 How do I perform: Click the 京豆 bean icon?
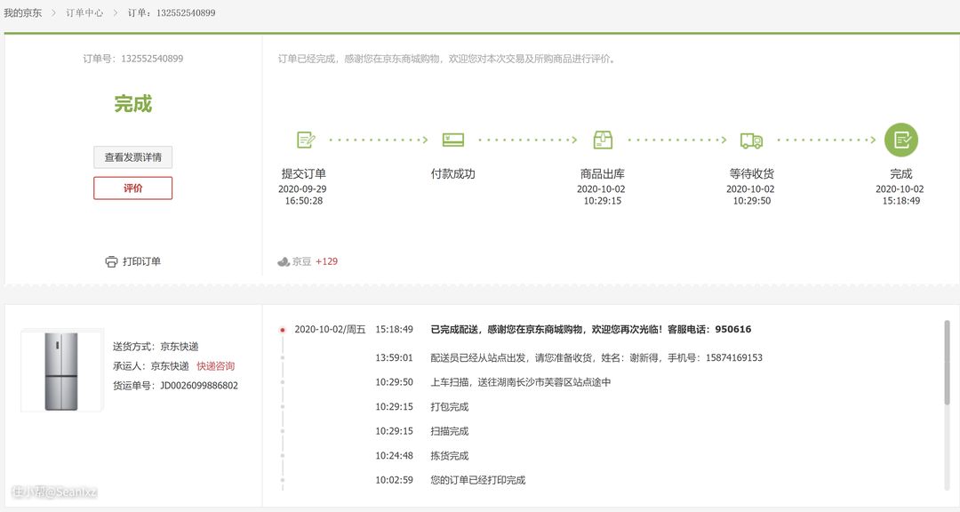click(x=284, y=261)
